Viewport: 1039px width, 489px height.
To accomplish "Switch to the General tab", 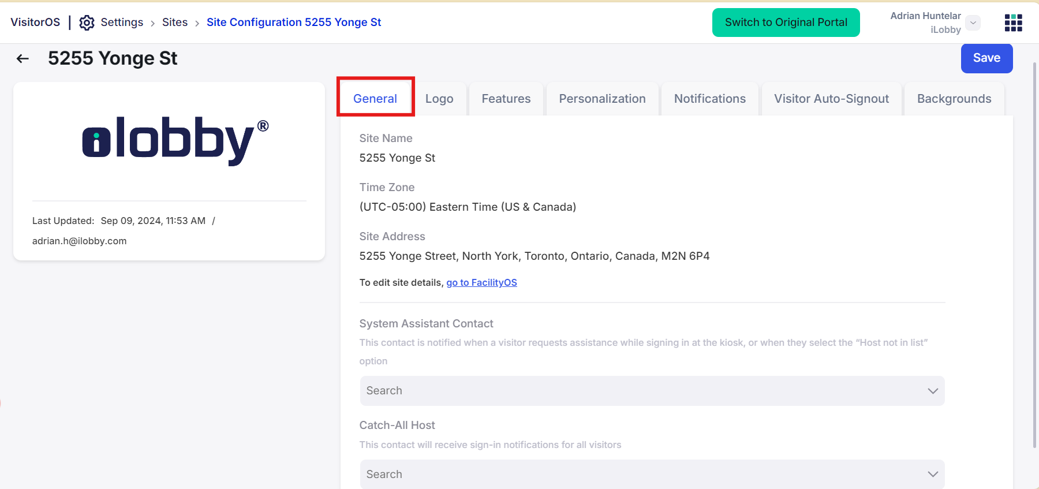I will pos(375,99).
